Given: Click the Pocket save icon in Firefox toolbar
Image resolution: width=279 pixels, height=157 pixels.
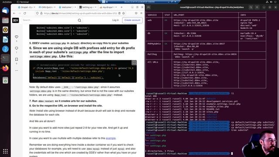Looking at the screenshot, I should click(x=136, y=14).
